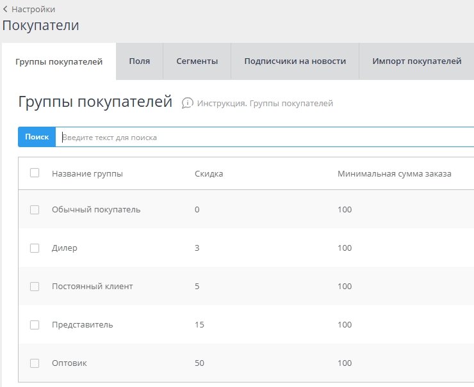Go to Подписчики на новости tab
Image resolution: width=474 pixels, height=387 pixels.
point(295,61)
